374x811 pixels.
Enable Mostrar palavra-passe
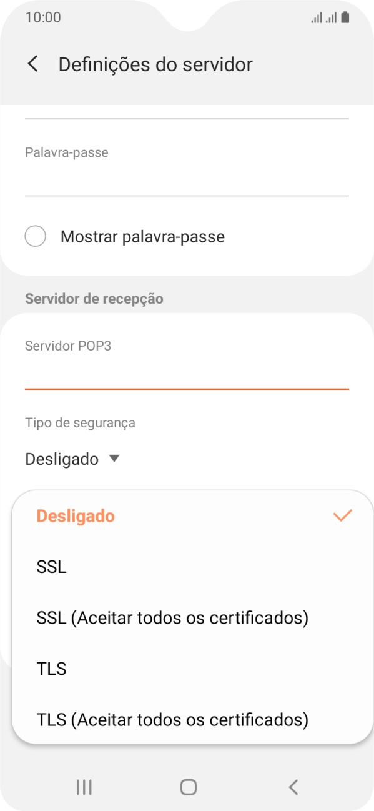pos(36,236)
